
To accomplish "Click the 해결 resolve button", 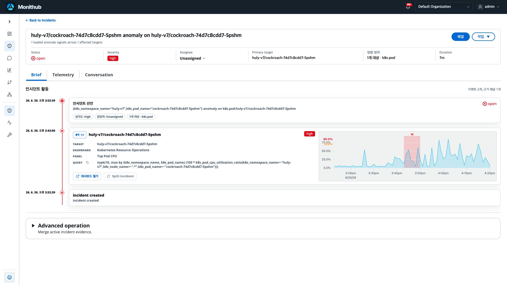I will tap(461, 37).
